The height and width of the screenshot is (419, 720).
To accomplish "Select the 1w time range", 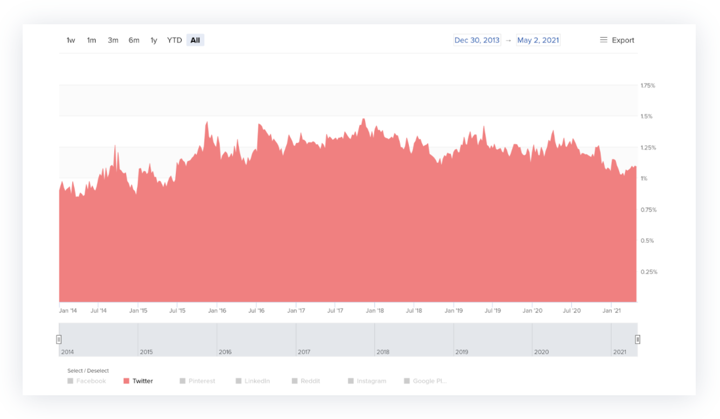I will click(x=71, y=40).
